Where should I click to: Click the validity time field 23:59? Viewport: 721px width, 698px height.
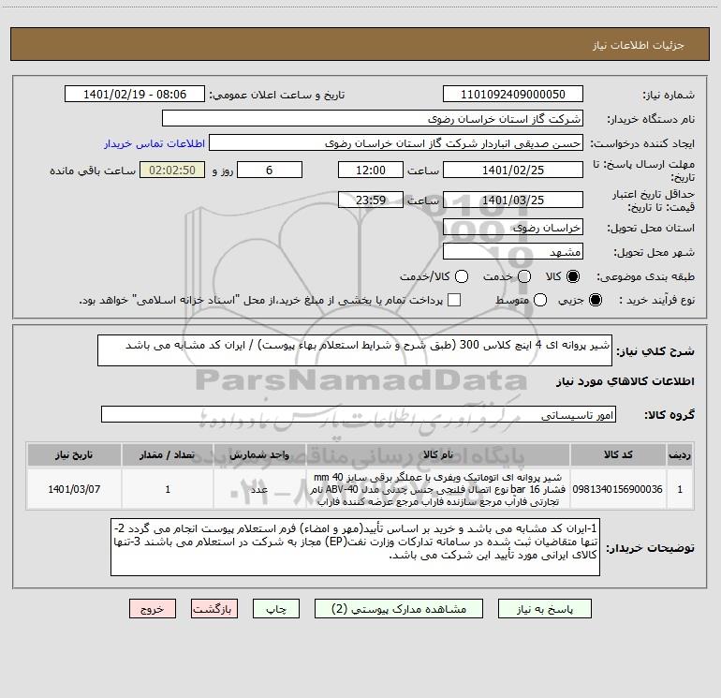pos(371,200)
